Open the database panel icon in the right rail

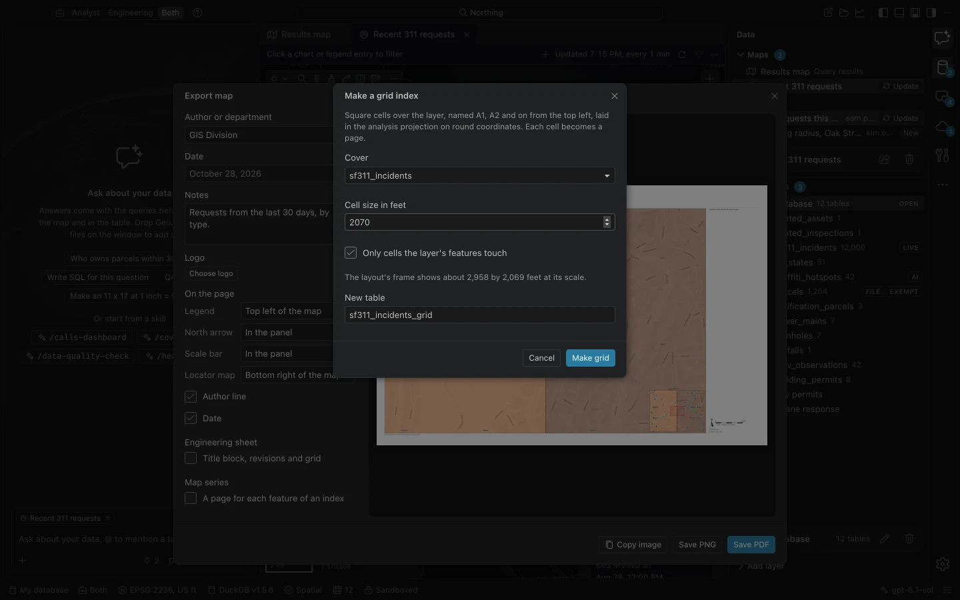tap(942, 67)
